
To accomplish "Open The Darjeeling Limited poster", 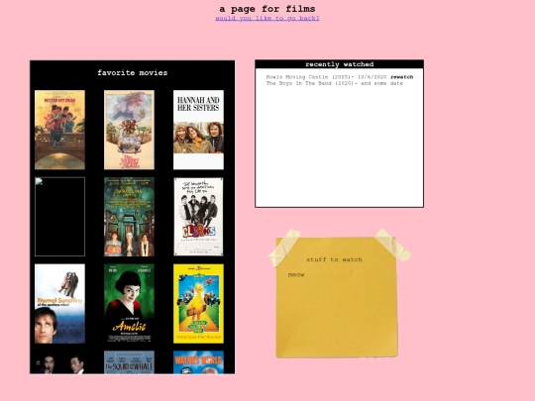I will [x=129, y=217].
